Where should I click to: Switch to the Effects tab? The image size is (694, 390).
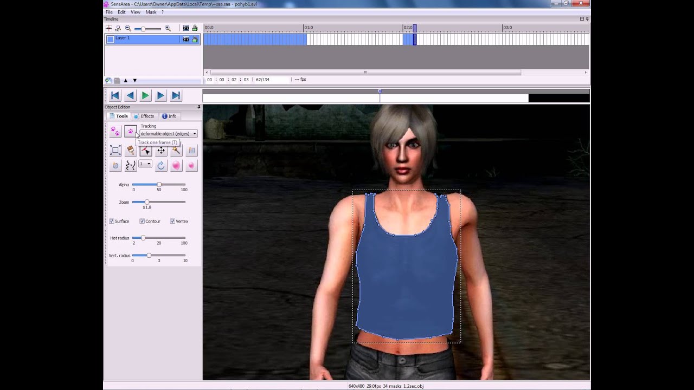(x=144, y=116)
